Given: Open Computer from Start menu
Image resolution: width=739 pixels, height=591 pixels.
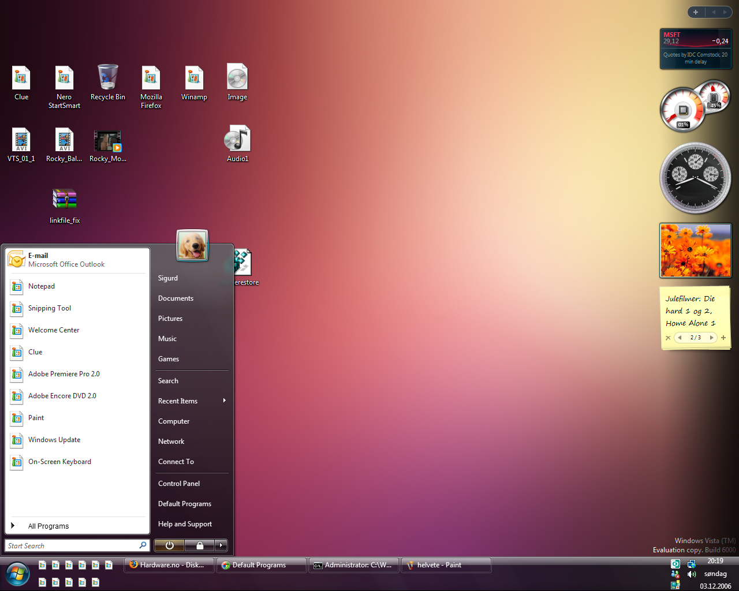Looking at the screenshot, I should pyautogui.click(x=192, y=421).
